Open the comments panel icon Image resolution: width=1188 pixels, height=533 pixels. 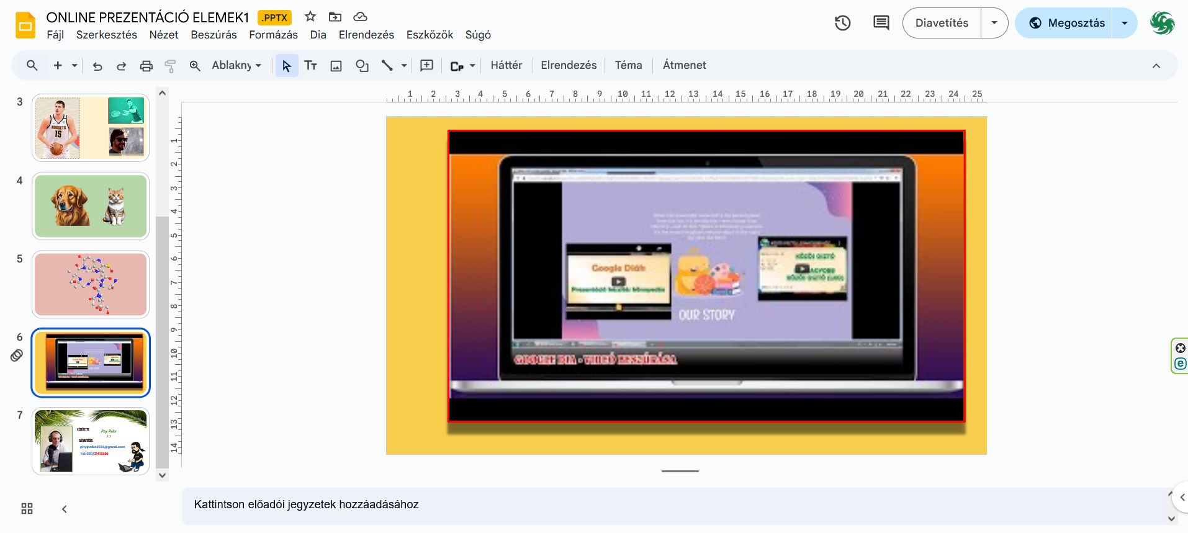click(881, 23)
